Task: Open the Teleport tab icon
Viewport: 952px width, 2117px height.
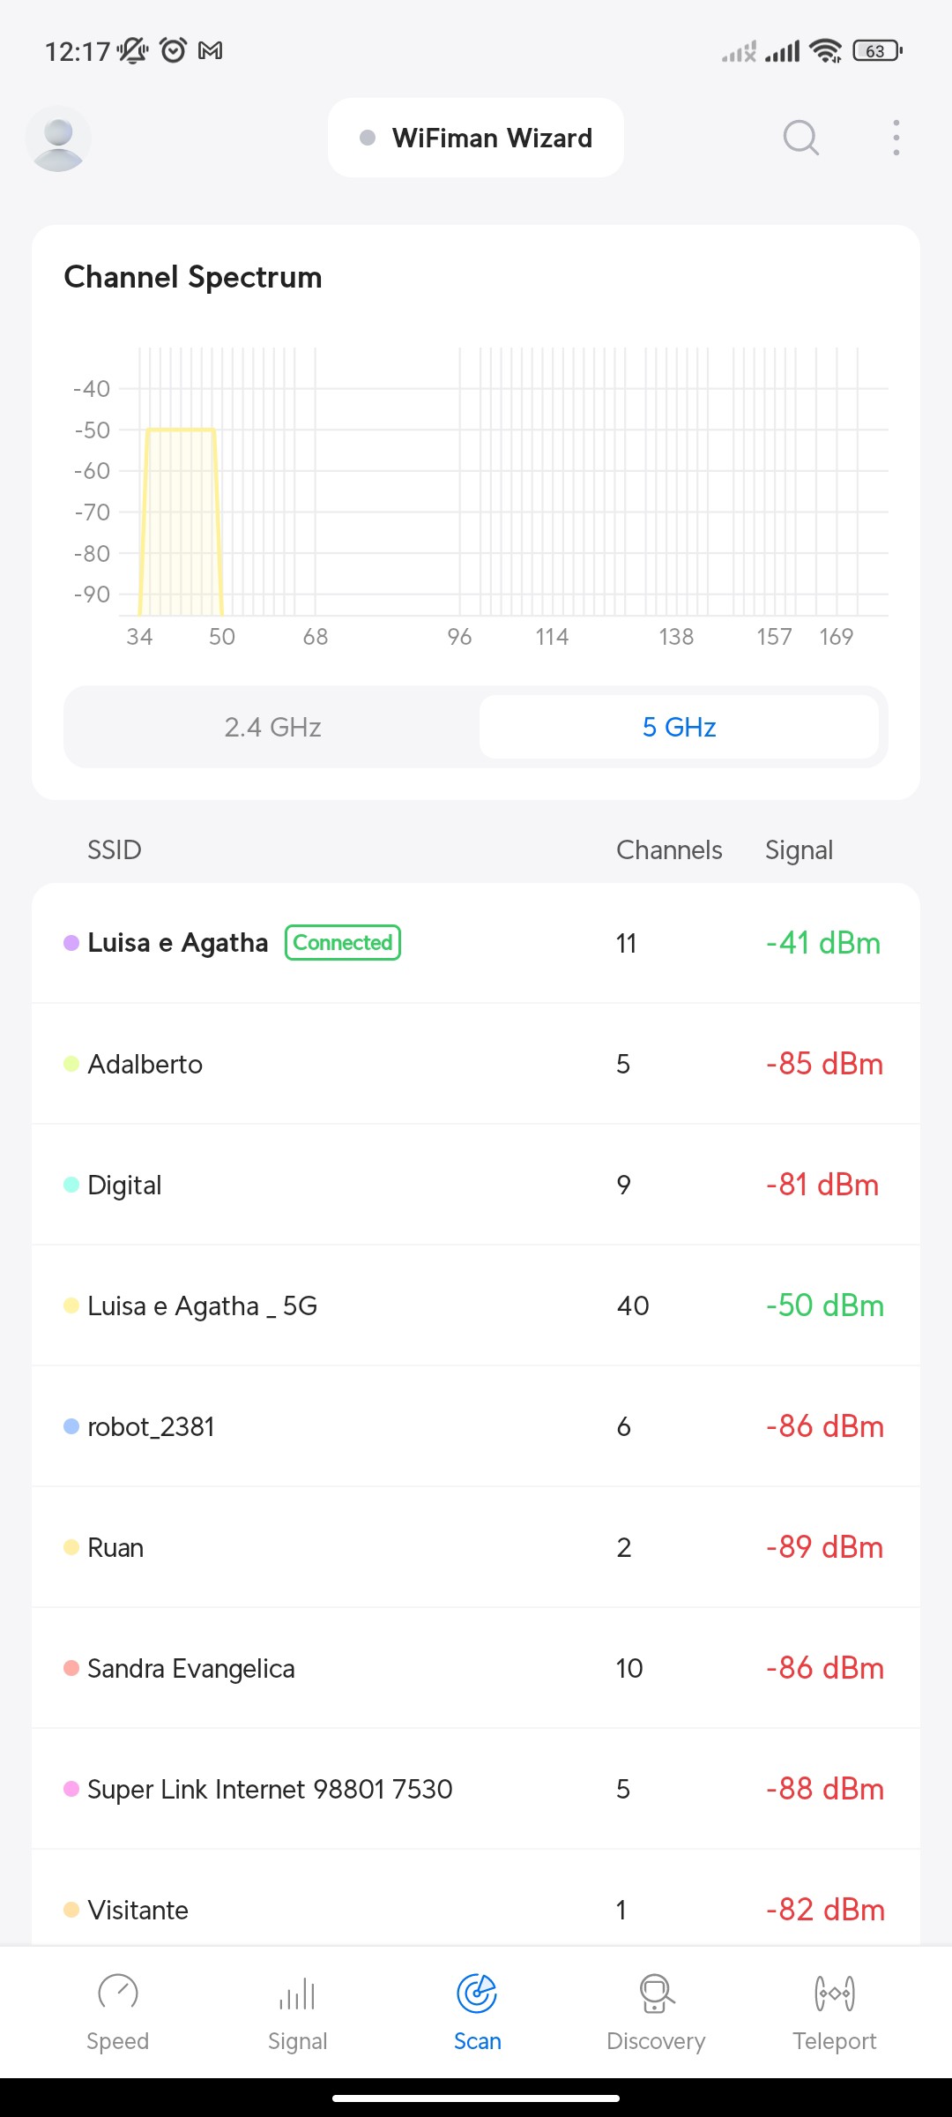Action: 834,1994
